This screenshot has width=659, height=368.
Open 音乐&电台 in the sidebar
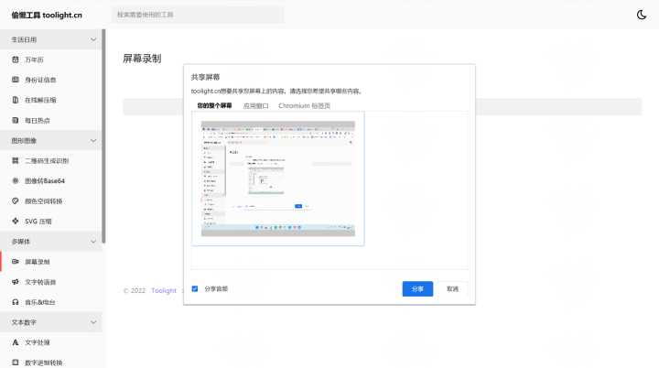40,302
